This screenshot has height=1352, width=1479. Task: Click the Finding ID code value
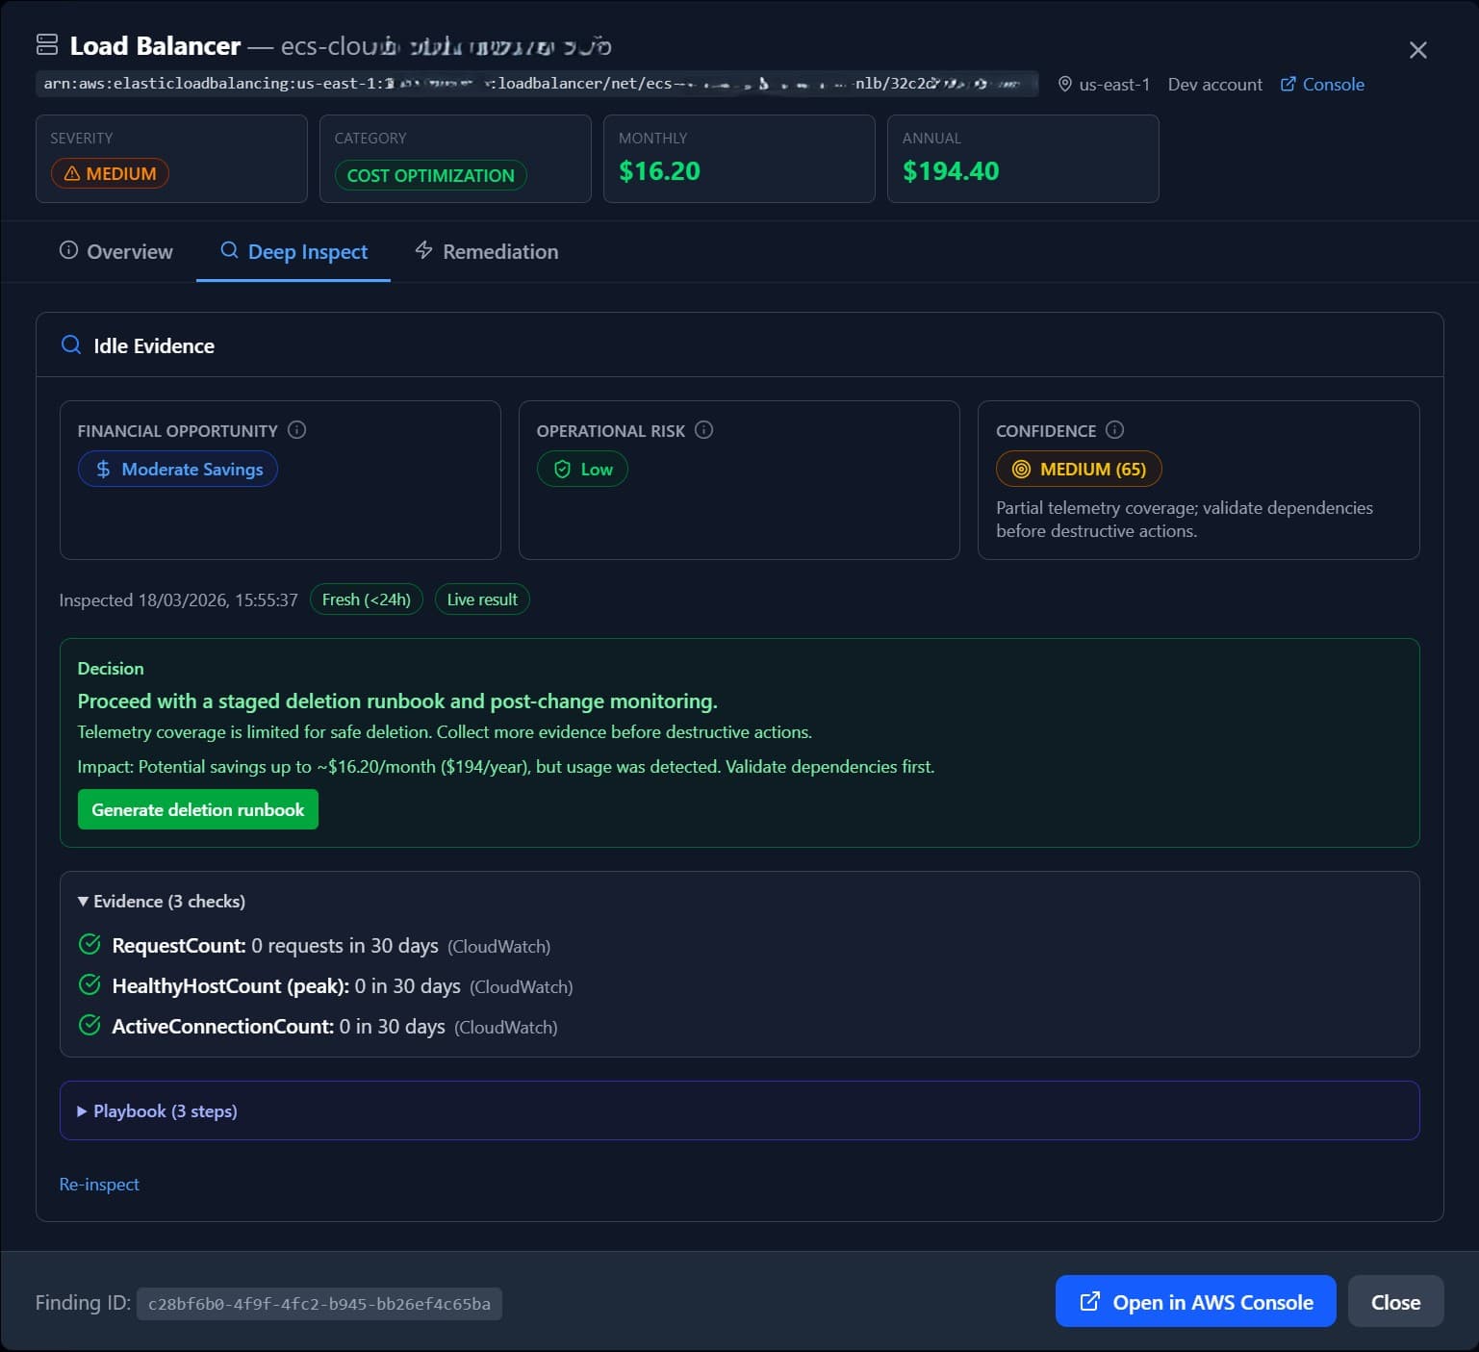pos(319,1304)
